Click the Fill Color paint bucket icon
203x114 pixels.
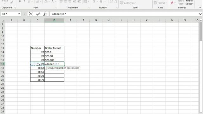[x=46, y=1]
